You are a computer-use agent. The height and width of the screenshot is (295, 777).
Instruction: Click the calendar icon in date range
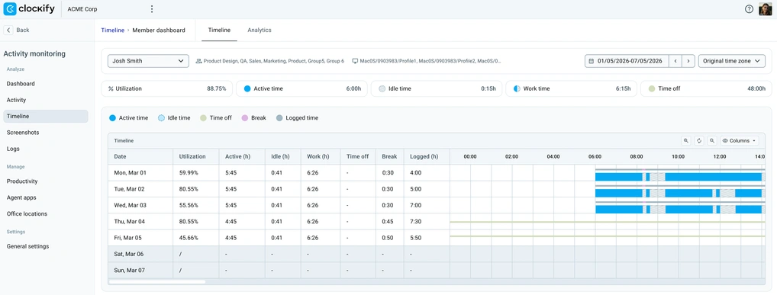[x=592, y=61]
